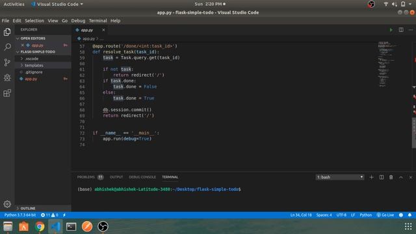Open the View menu

pyautogui.click(x=53, y=21)
